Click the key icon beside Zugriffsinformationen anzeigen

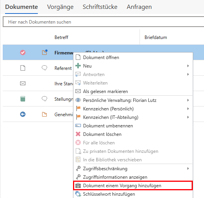click(78, 177)
